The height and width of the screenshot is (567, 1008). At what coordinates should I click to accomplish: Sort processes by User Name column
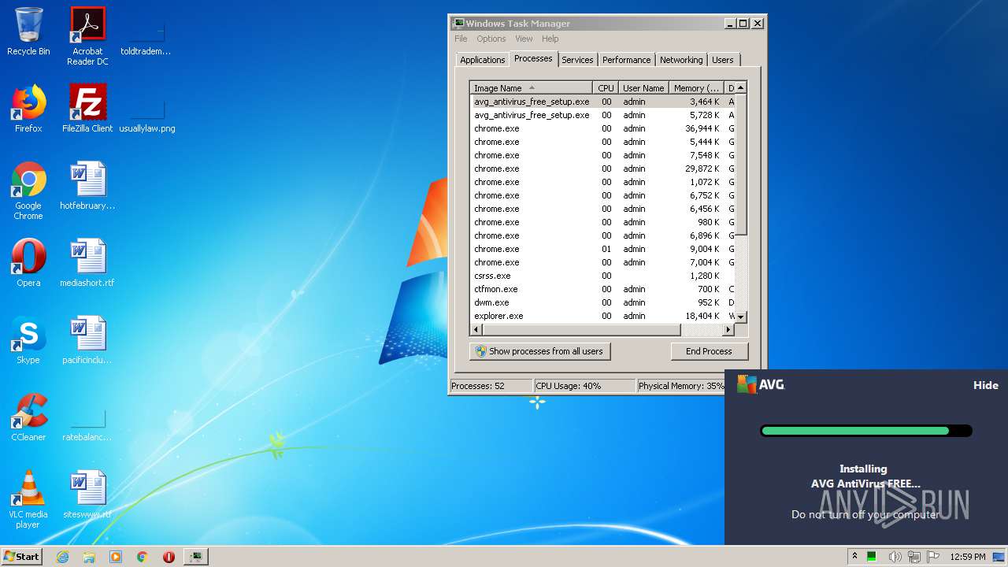coord(643,88)
